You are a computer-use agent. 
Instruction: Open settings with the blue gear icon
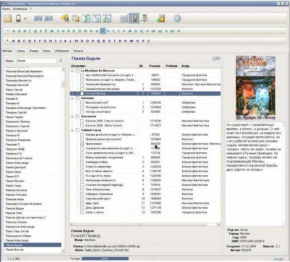pos(177,19)
